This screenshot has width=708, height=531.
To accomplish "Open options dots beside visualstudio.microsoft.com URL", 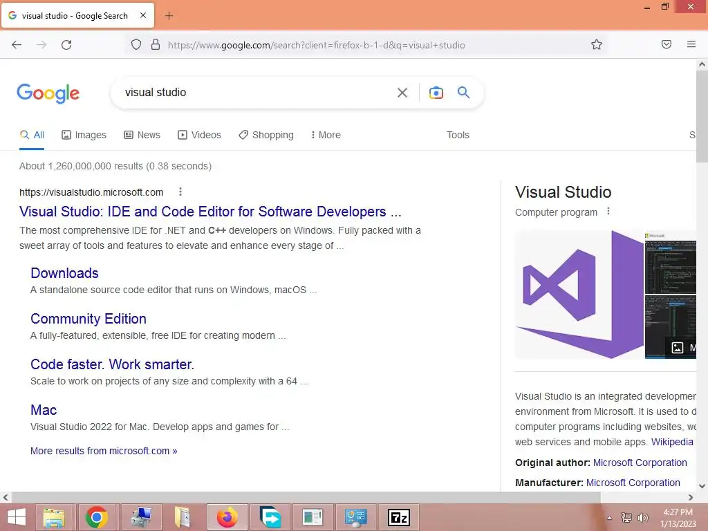I will 180,192.
